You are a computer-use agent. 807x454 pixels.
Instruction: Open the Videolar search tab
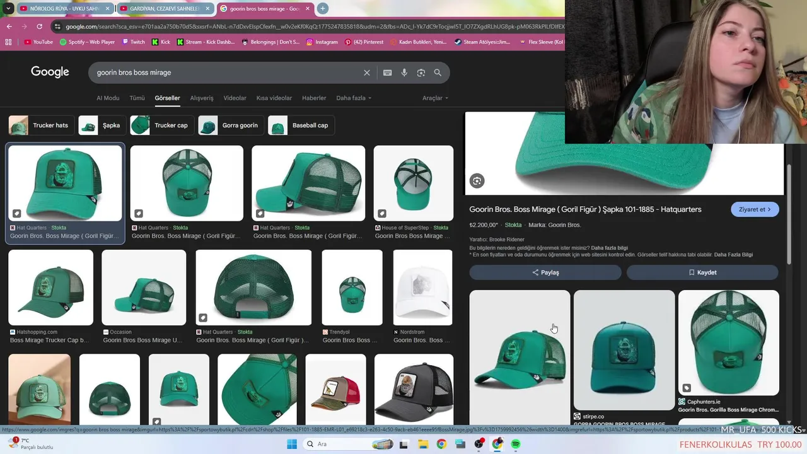coord(235,98)
